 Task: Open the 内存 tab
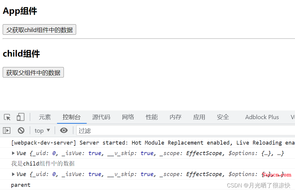coord(175,117)
